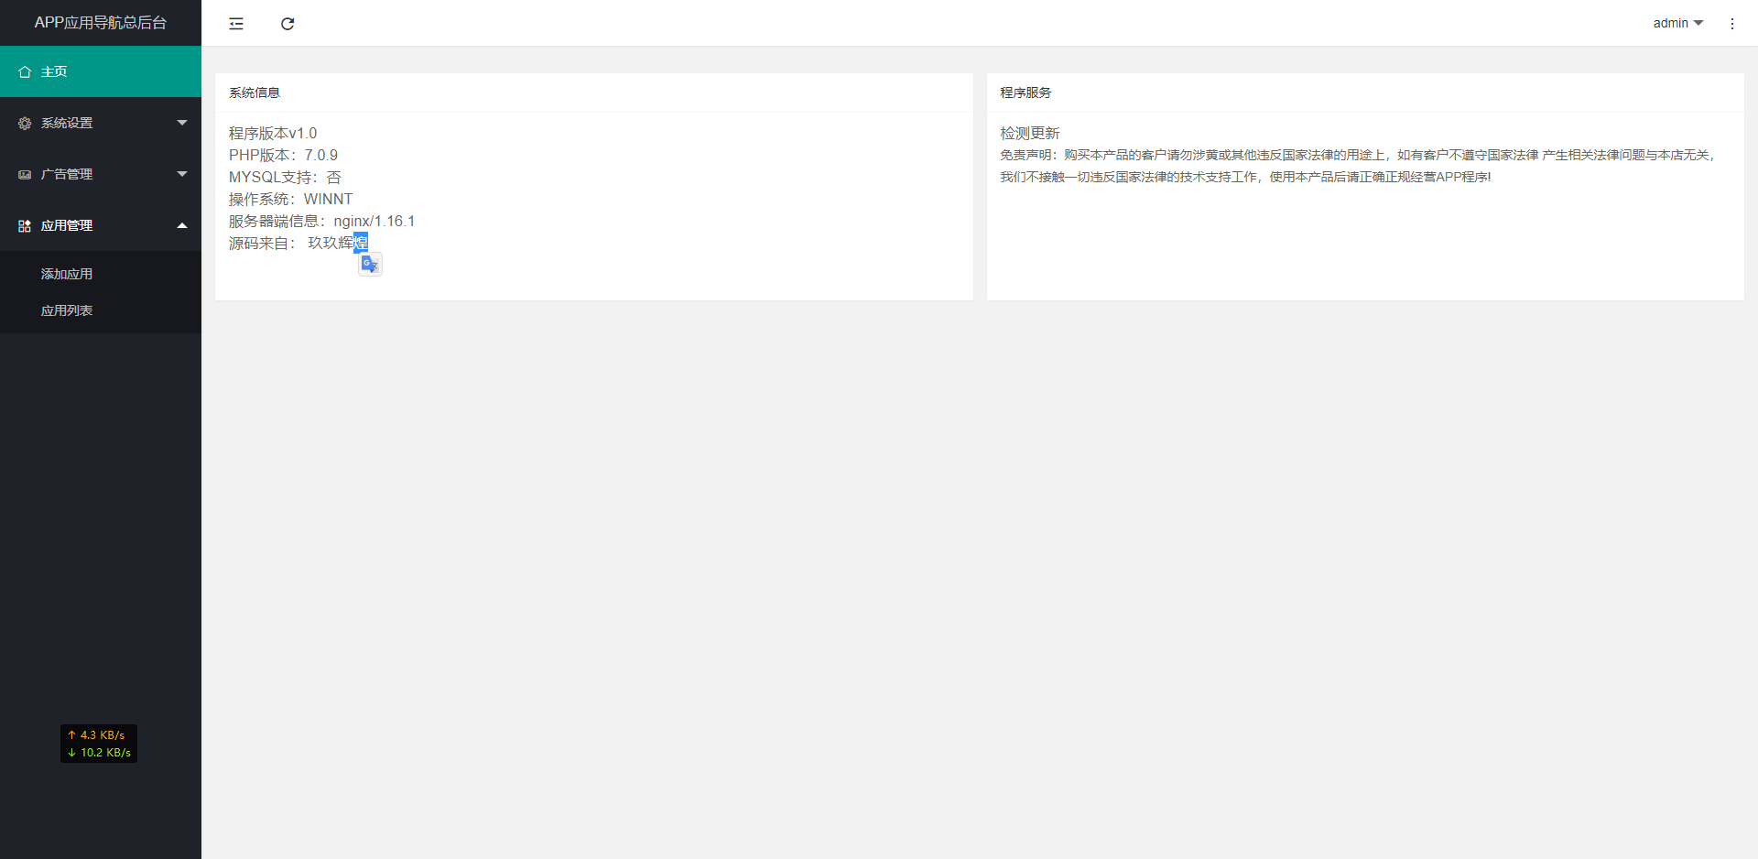Expand the 系统设置 menu arrow
Screen dimensions: 1758x859
pos(182,123)
